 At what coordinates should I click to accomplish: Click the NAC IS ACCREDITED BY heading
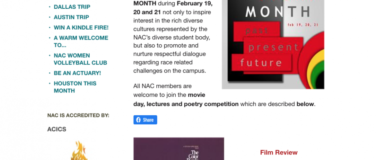click(x=78, y=115)
